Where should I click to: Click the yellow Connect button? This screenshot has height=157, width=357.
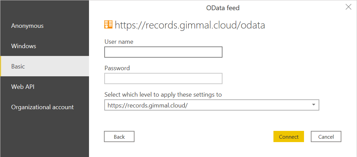[289, 137]
